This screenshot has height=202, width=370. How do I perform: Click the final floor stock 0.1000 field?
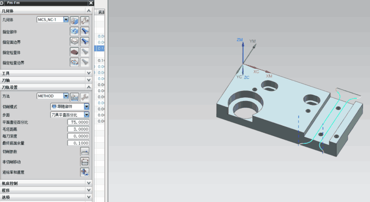coord(78,143)
